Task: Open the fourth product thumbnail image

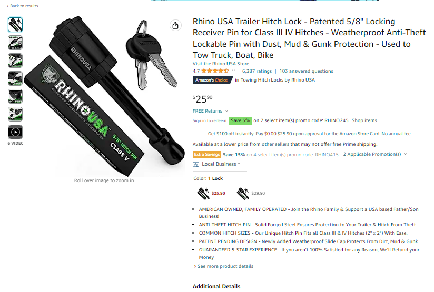Action: point(15,78)
